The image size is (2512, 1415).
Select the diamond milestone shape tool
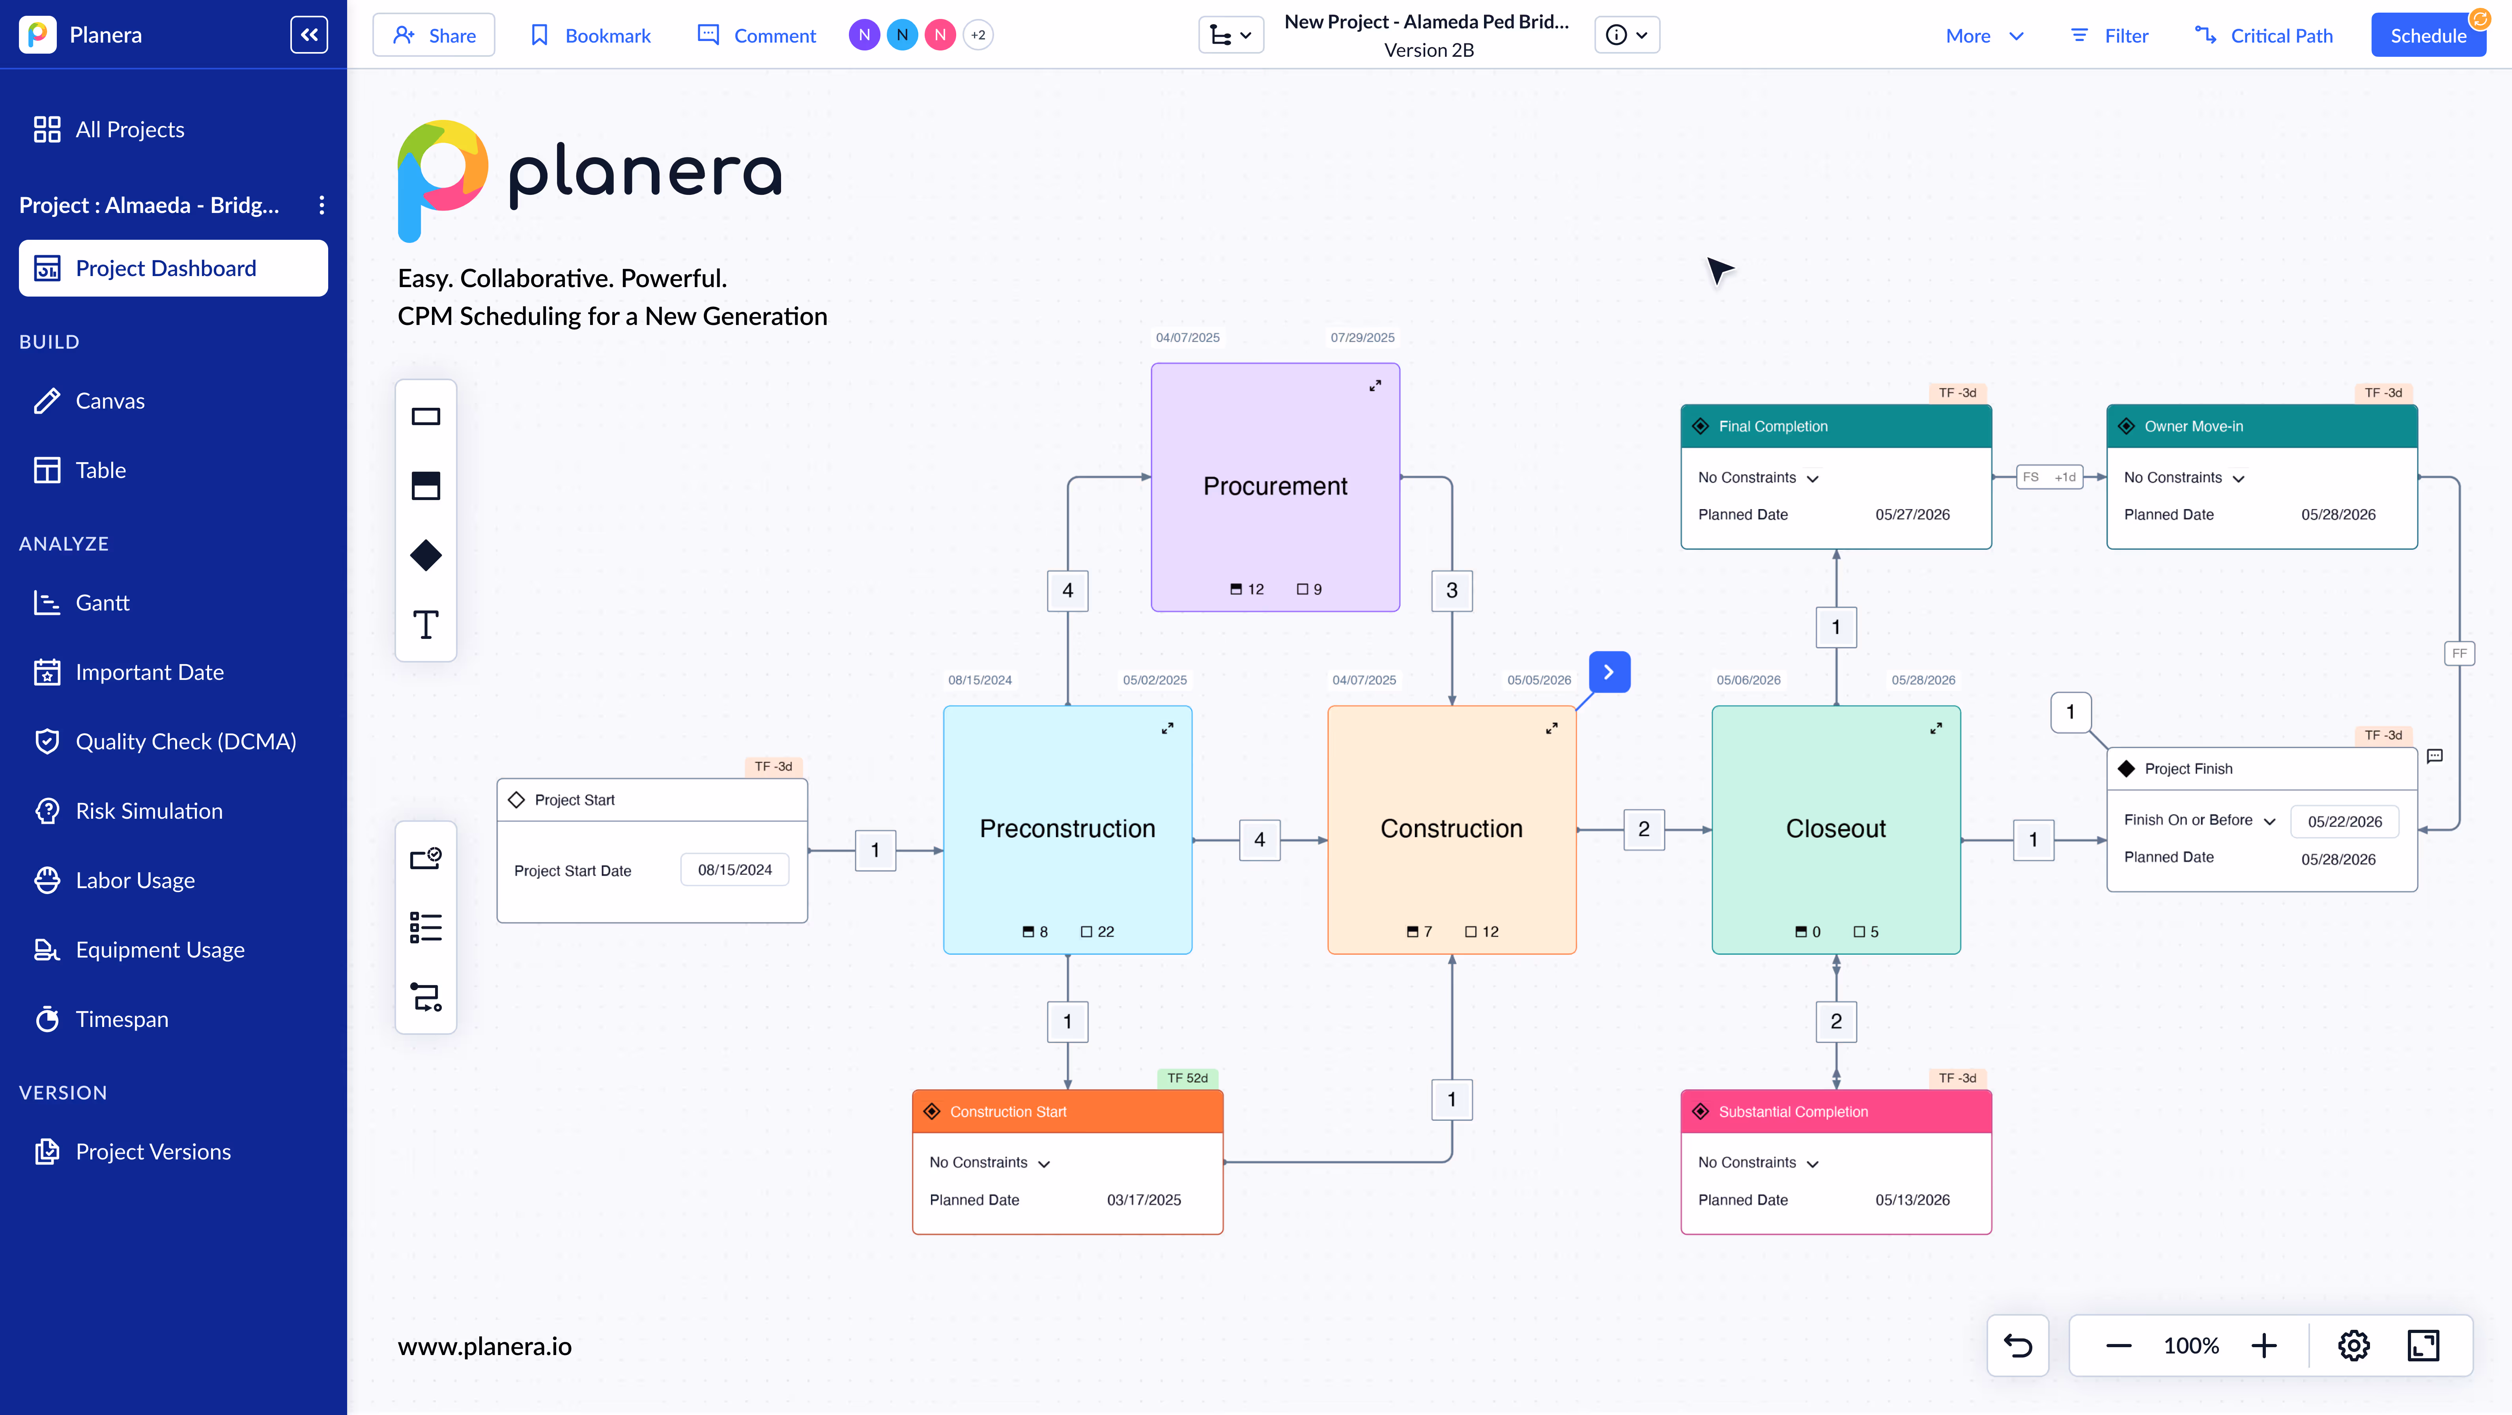pos(425,555)
